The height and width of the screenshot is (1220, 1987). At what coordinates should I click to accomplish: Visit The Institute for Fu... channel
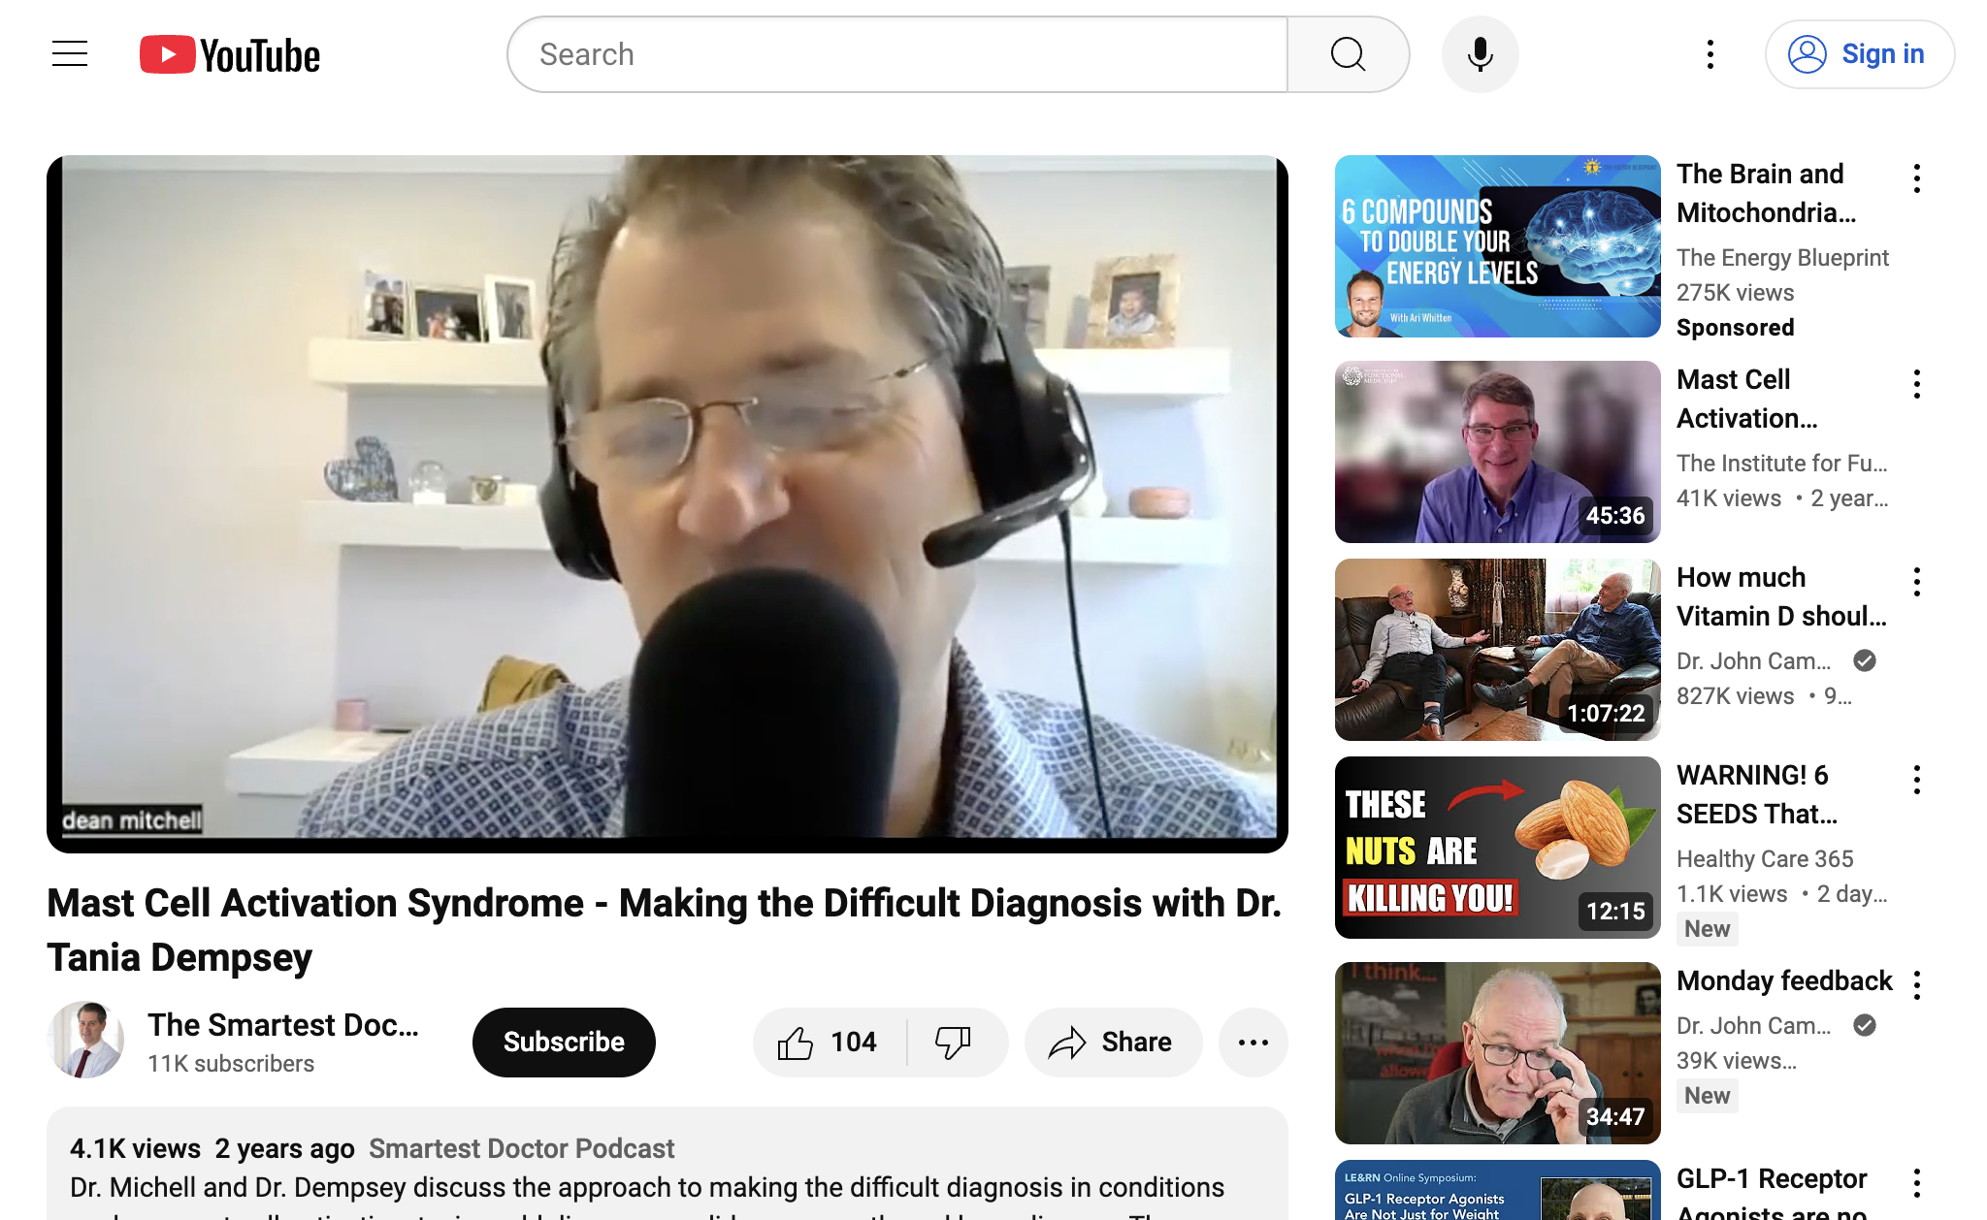[x=1781, y=464]
